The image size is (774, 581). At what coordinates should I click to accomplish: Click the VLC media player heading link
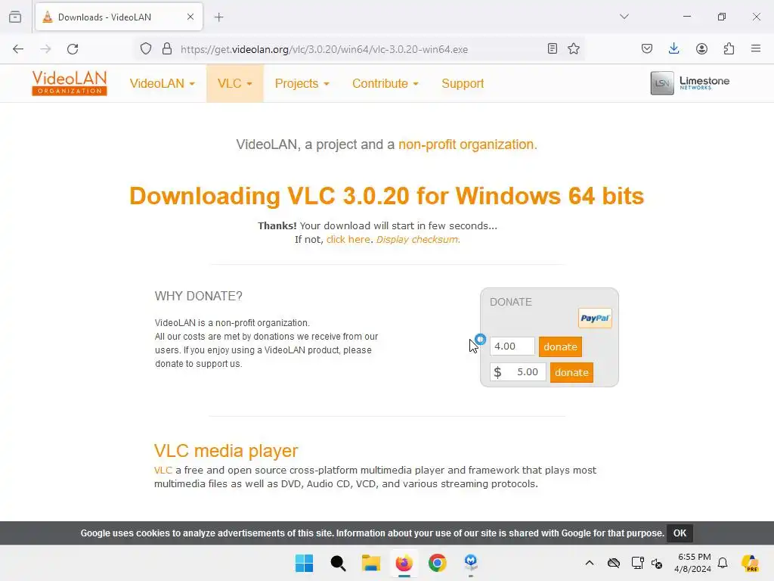tap(226, 451)
